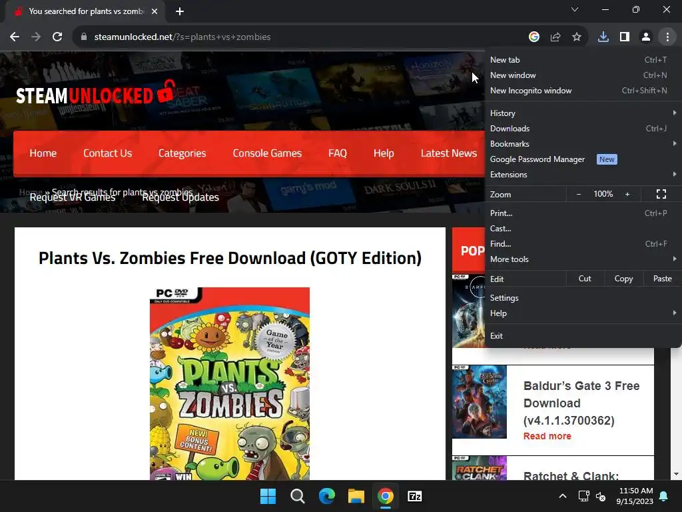Click the Google icon in address bar
Screen dimensions: 682x512
coord(534,37)
